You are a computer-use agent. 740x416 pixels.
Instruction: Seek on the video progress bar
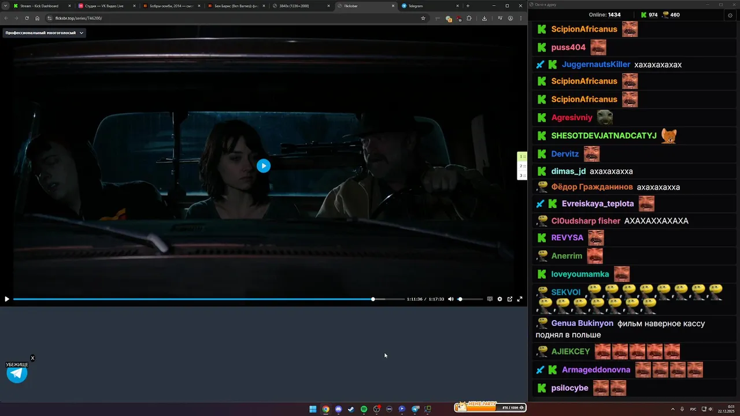[209, 299]
